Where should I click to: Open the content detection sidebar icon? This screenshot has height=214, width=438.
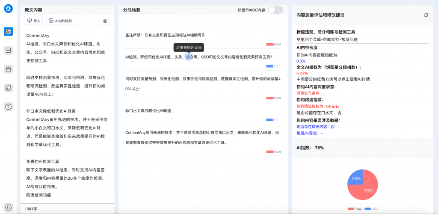point(9,32)
